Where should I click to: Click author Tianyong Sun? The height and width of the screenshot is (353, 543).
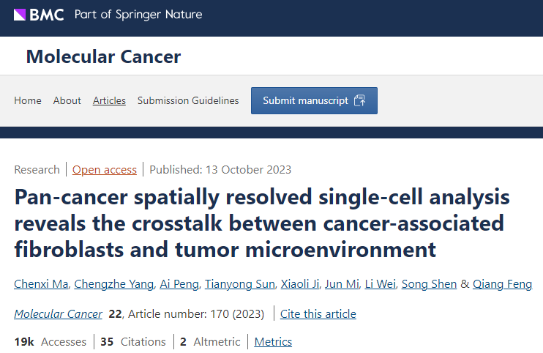(239, 284)
